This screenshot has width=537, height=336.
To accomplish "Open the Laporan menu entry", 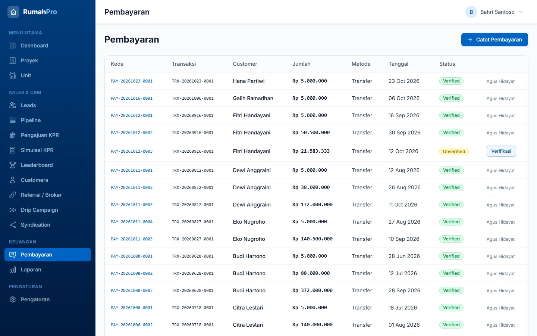I will pyautogui.click(x=48, y=270).
